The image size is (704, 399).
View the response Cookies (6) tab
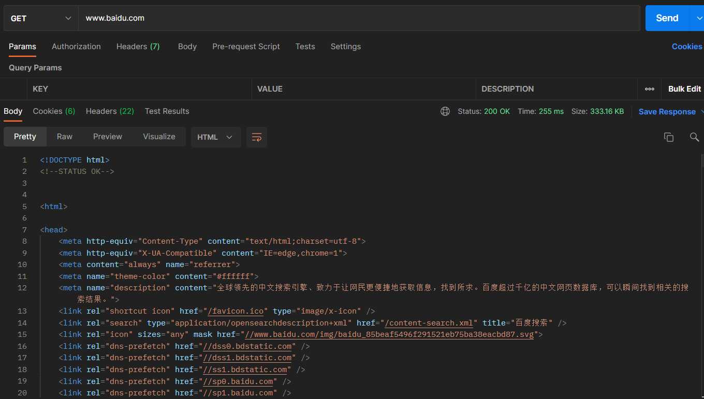tap(54, 111)
